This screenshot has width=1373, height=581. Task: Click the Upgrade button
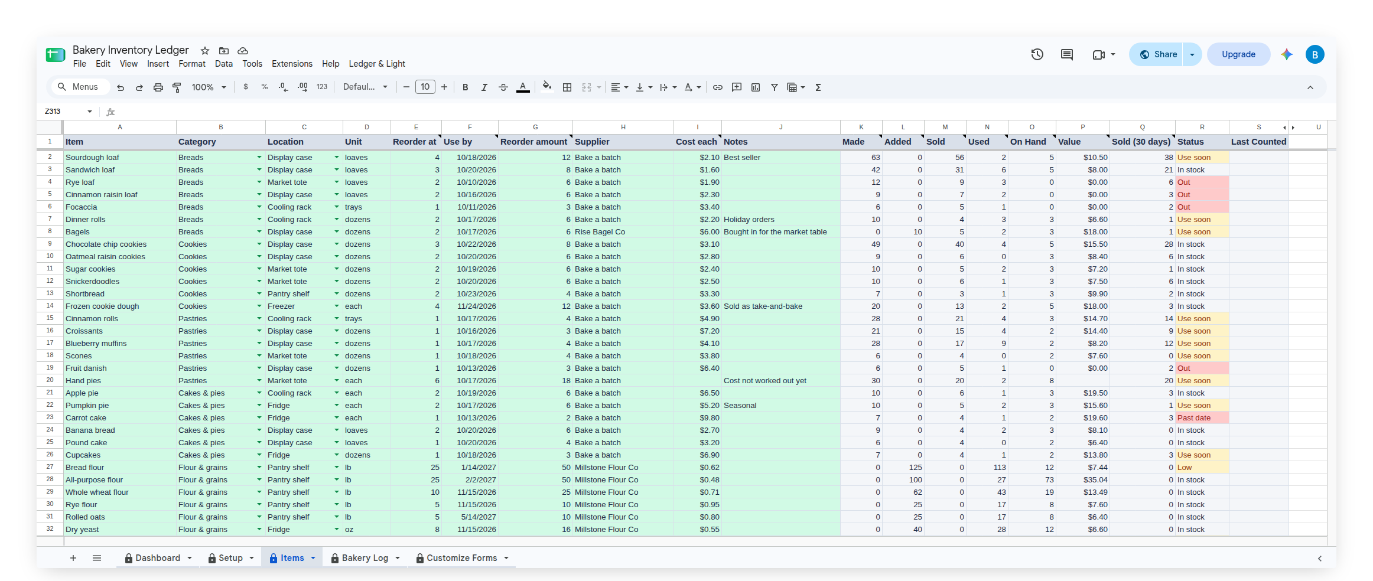[x=1238, y=54]
